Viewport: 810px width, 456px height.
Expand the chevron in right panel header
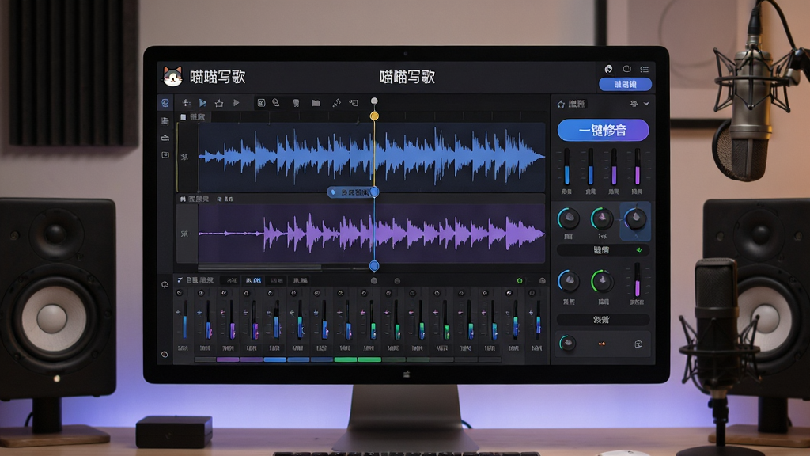[646, 104]
